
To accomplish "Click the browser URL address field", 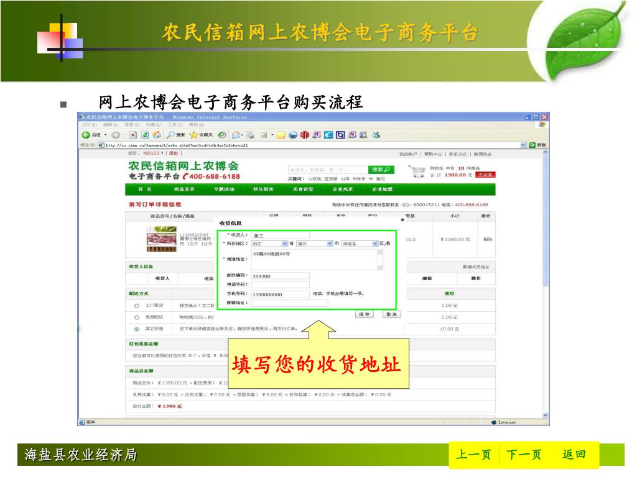I will point(312,145).
